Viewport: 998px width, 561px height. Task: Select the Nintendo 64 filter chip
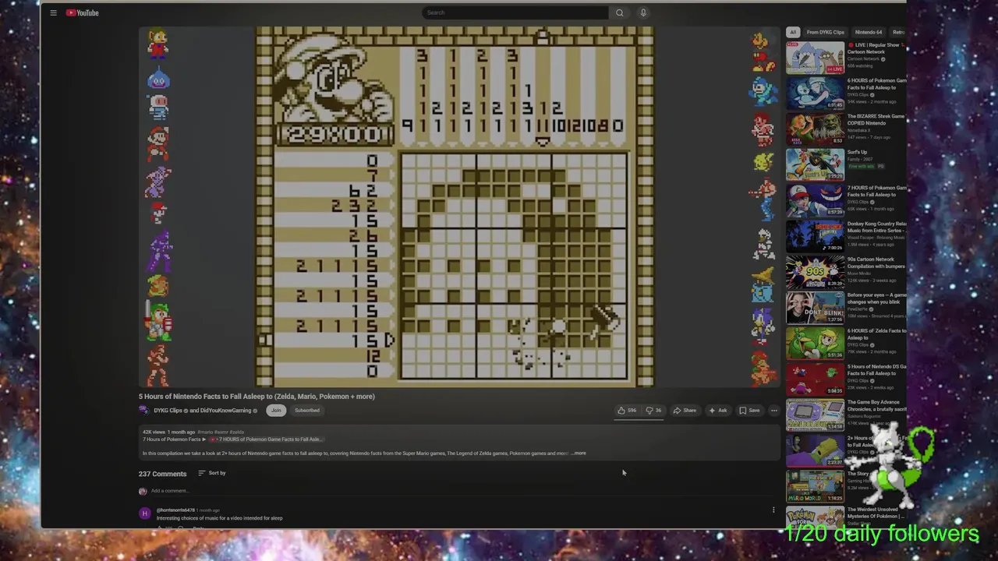(869, 32)
